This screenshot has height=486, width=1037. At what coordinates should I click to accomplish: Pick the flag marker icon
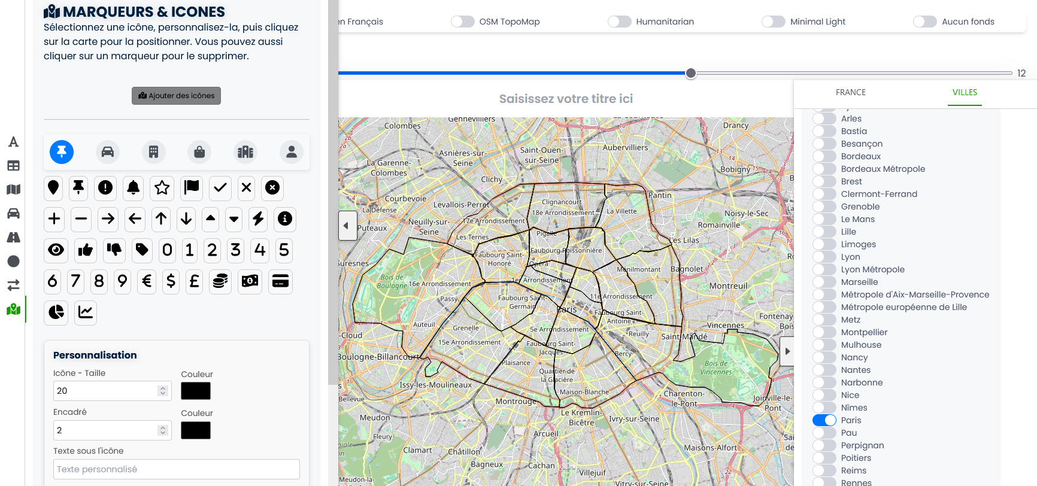coord(192,188)
